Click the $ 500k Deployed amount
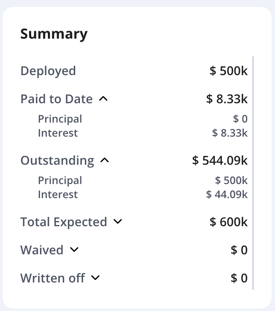 coord(228,71)
